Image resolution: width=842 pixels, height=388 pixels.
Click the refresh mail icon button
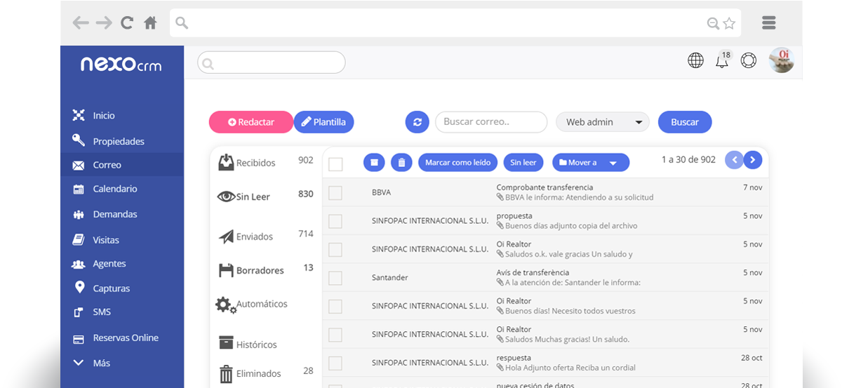pyautogui.click(x=417, y=122)
